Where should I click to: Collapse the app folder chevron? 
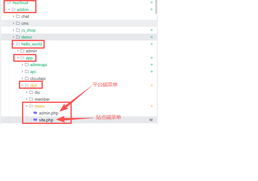[18, 58]
